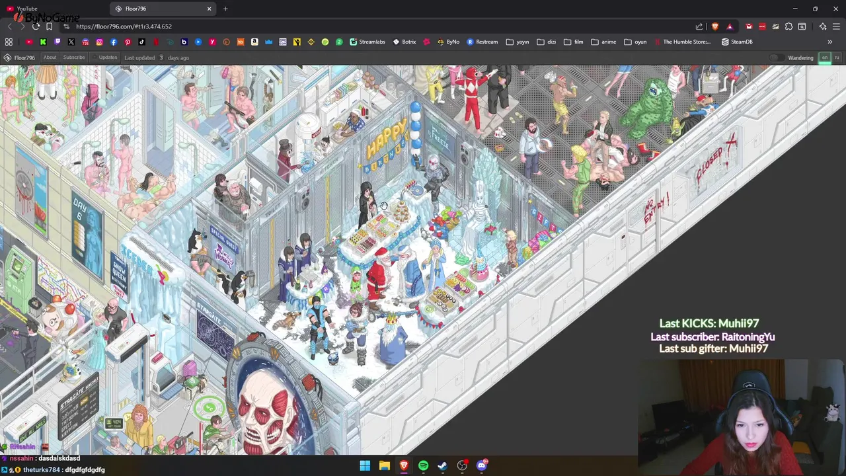Viewport: 846px width, 476px height.
Task: Open the 'yayın' bookmarks folder
Action: 518,42
